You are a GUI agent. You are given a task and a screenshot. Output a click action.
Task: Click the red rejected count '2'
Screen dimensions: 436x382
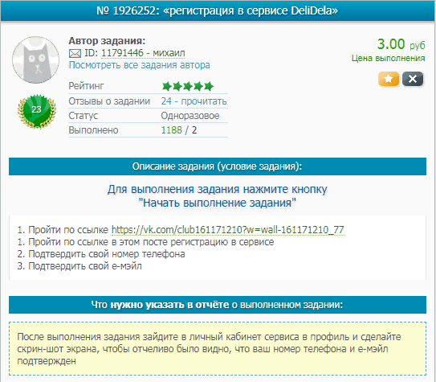point(194,130)
